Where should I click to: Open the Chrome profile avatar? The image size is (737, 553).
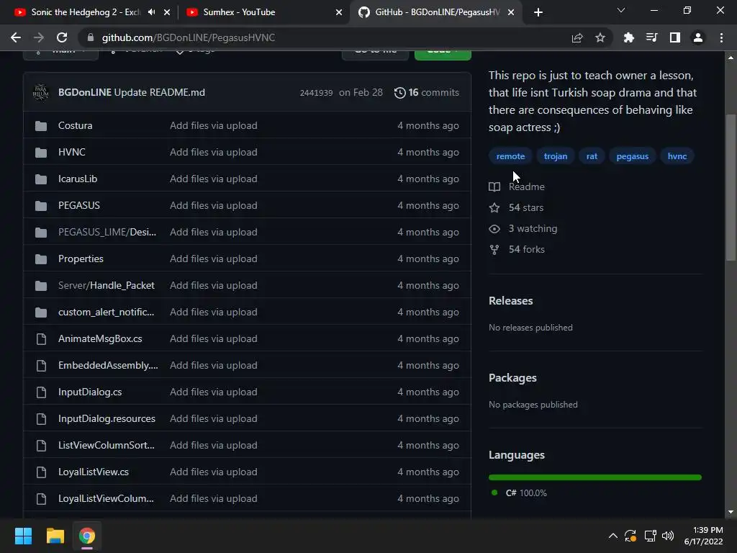[698, 37]
